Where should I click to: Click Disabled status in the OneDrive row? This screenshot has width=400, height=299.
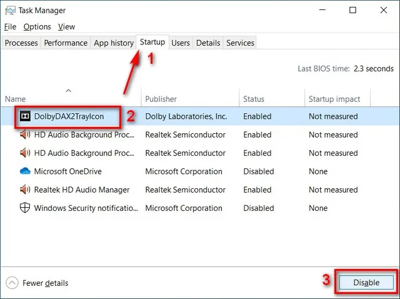(258, 171)
